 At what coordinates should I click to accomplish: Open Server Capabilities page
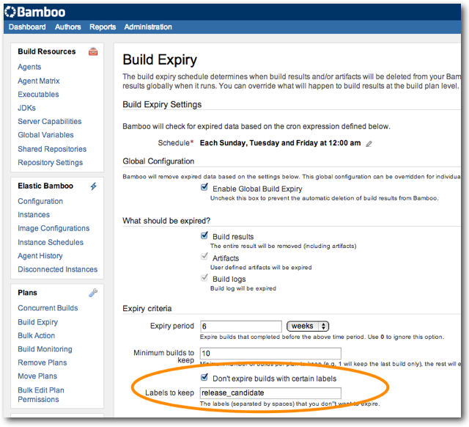pos(50,121)
